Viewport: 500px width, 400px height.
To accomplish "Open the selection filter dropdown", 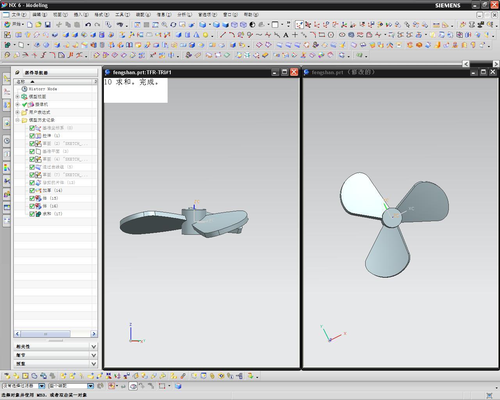I will pos(41,386).
